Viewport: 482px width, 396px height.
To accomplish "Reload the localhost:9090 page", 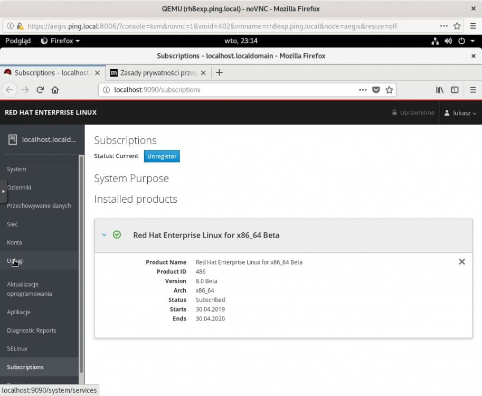I will pos(40,90).
